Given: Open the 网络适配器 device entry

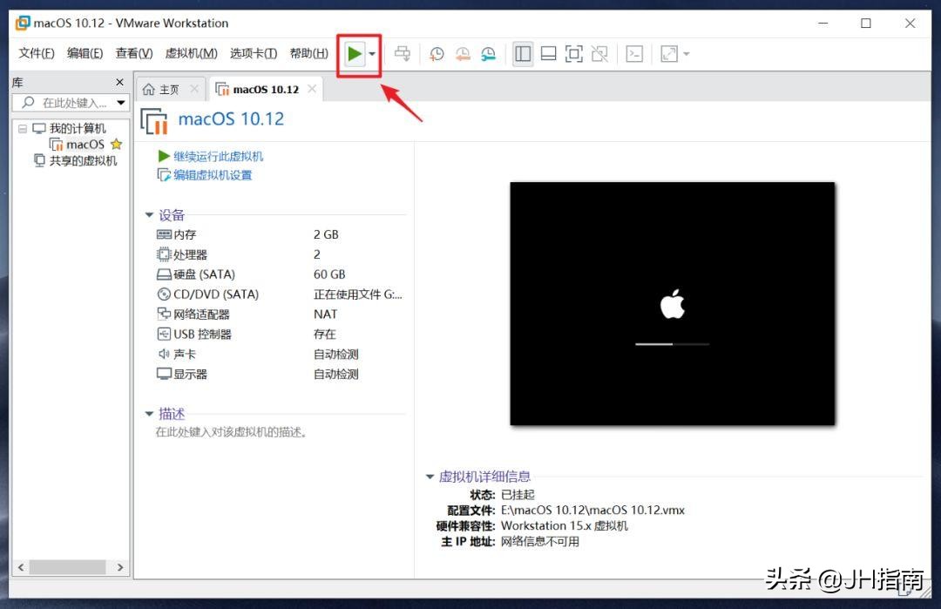Looking at the screenshot, I should (193, 314).
